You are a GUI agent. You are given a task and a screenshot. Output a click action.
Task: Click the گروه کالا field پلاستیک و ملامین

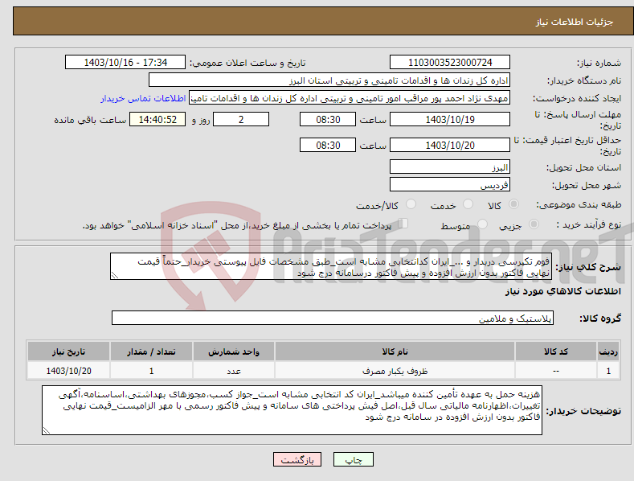click(x=333, y=319)
